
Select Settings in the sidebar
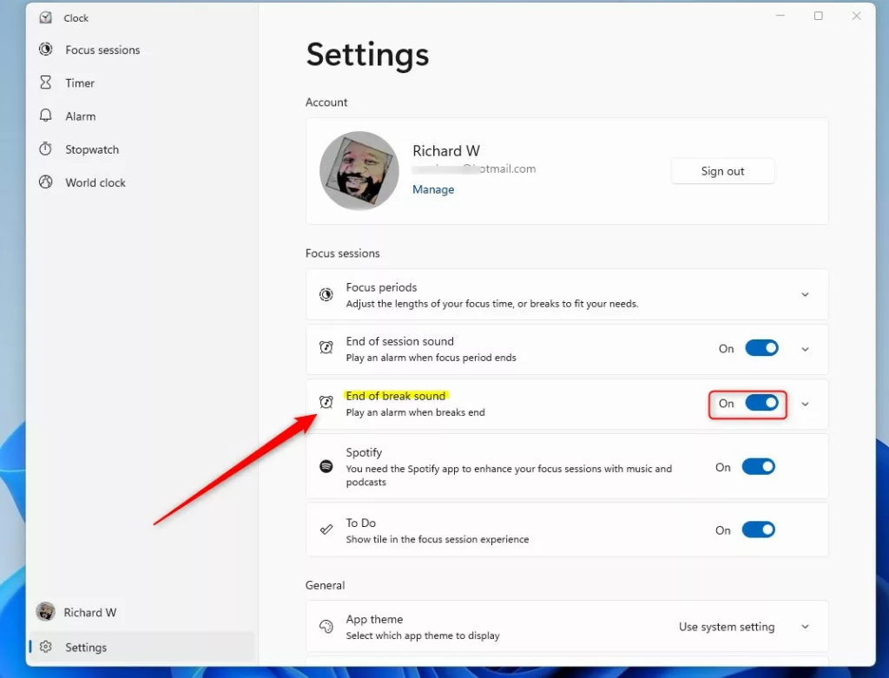click(x=142, y=647)
